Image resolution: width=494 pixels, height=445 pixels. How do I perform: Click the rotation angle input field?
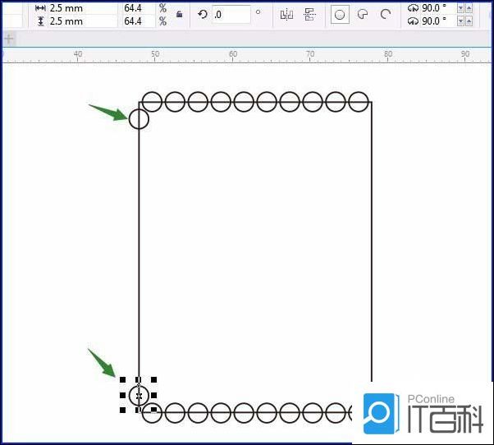[x=231, y=14]
